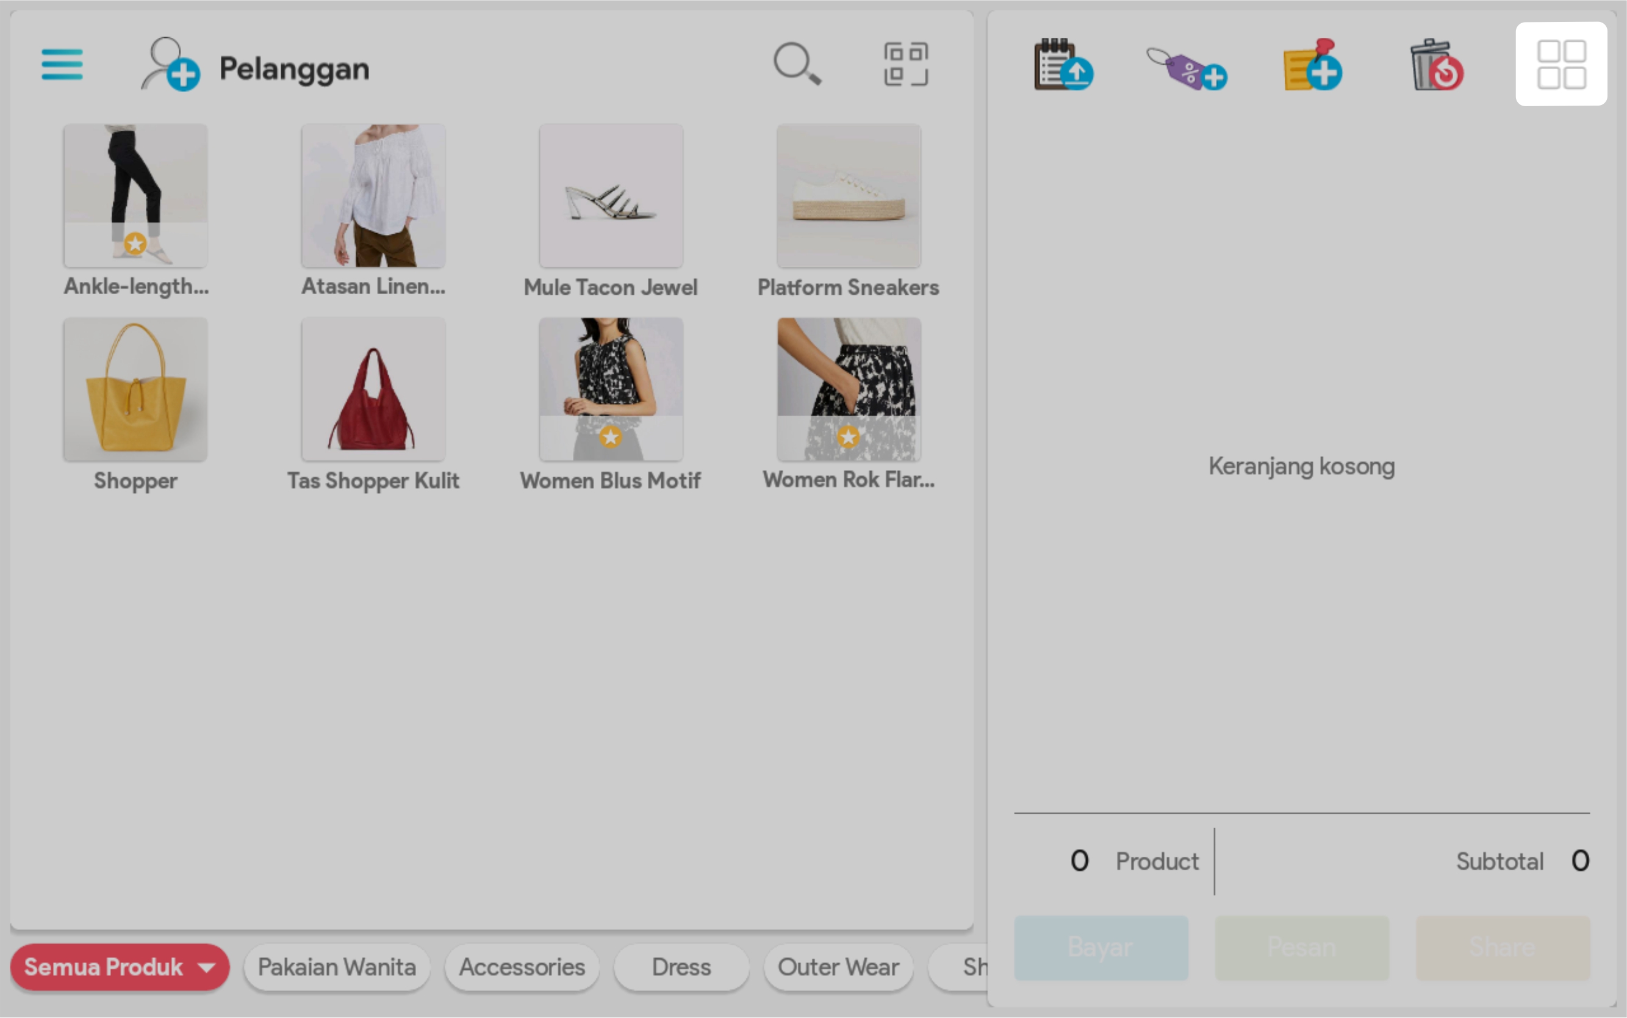
Task: Add a note to order
Action: coord(1312,65)
